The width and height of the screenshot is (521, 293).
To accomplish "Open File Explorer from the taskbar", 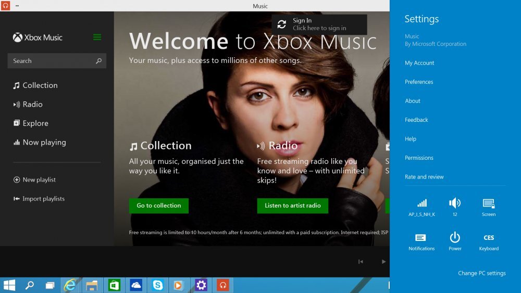I will point(92,285).
